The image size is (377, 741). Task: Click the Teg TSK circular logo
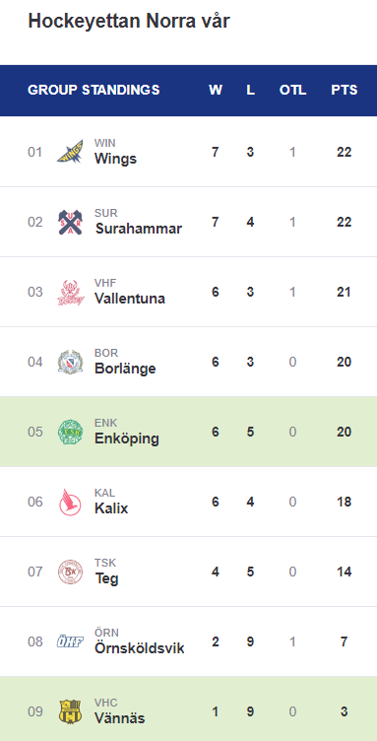coord(70,572)
